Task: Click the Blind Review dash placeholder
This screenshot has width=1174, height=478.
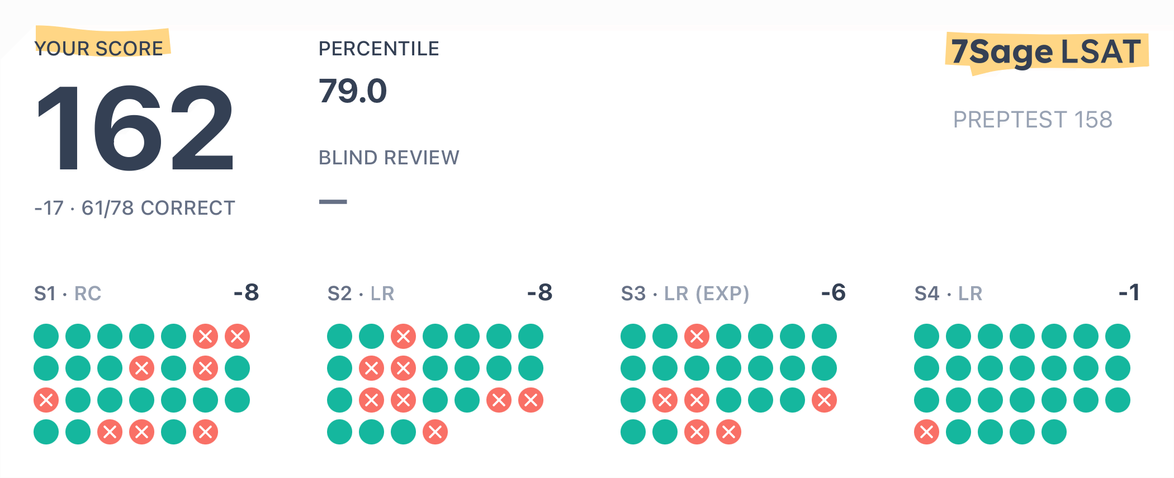Action: 333,202
